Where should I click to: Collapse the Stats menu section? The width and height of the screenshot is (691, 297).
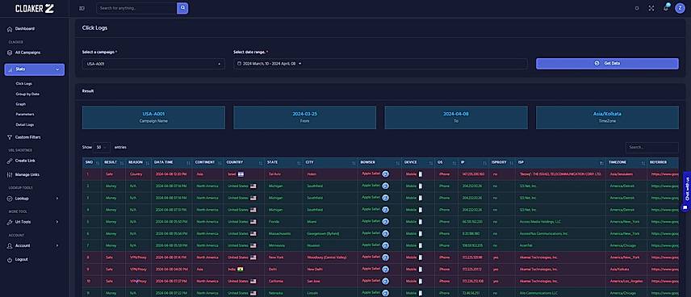(35, 69)
